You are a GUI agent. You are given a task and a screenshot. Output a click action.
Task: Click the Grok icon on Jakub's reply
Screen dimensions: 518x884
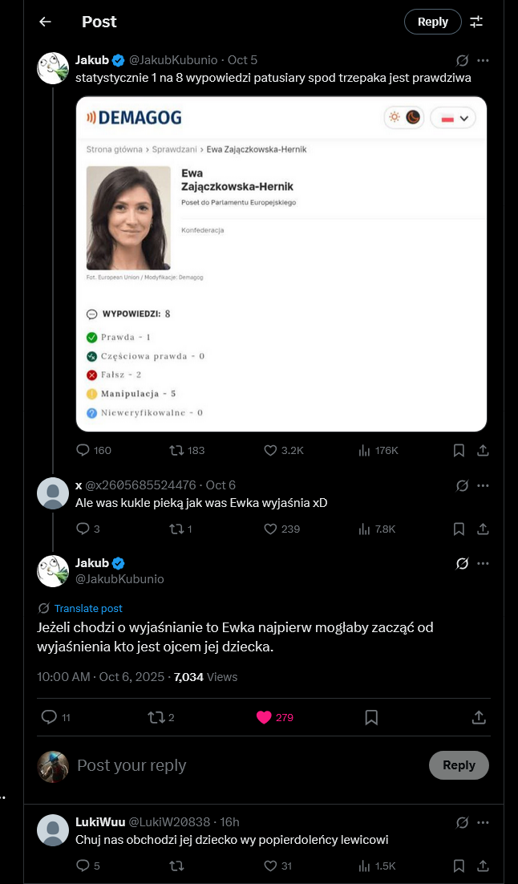pyautogui.click(x=461, y=563)
